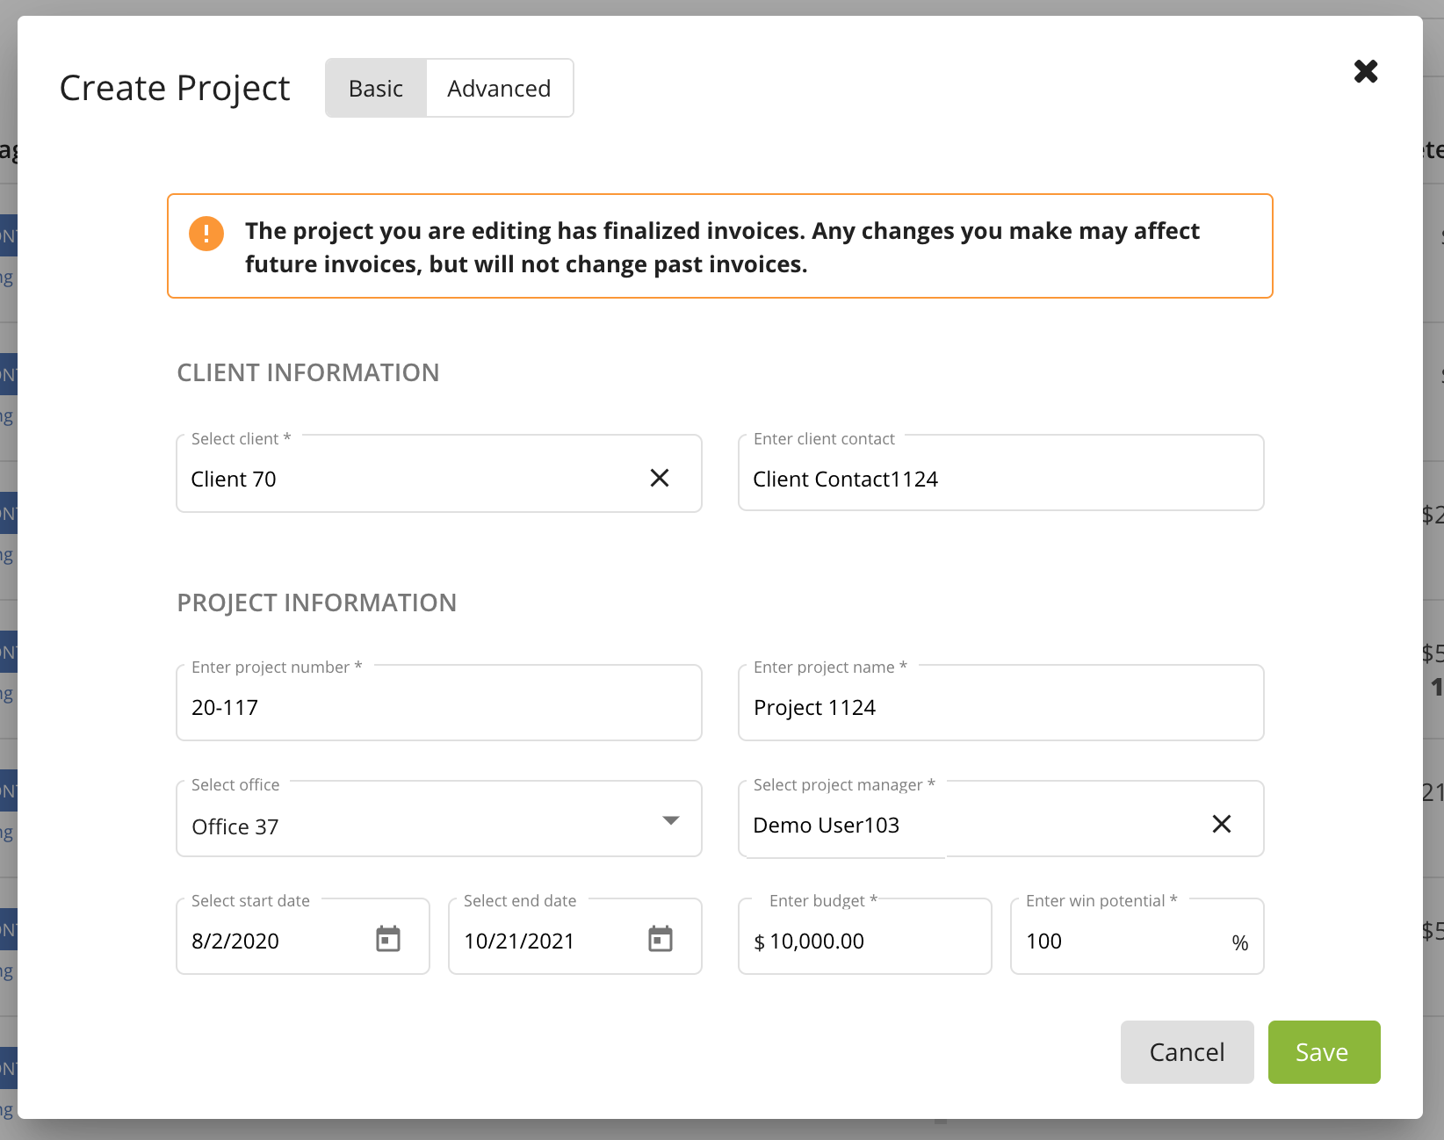Save the project
The width and height of the screenshot is (1444, 1140).
click(1324, 1051)
